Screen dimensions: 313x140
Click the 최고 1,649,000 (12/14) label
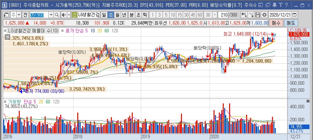pos(245,34)
